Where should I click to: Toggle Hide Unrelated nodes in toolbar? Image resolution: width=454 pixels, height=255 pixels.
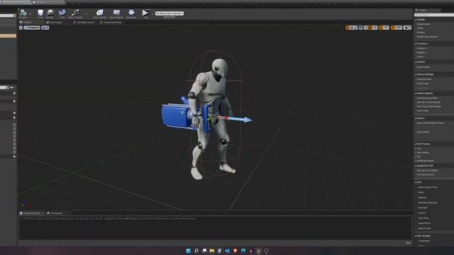[75, 13]
